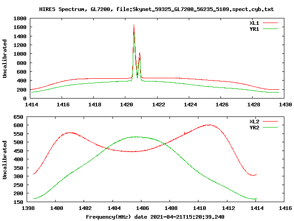The width and height of the screenshot is (294, 221).
Task: Select the YR1 legend label
Action: (x=254, y=29)
